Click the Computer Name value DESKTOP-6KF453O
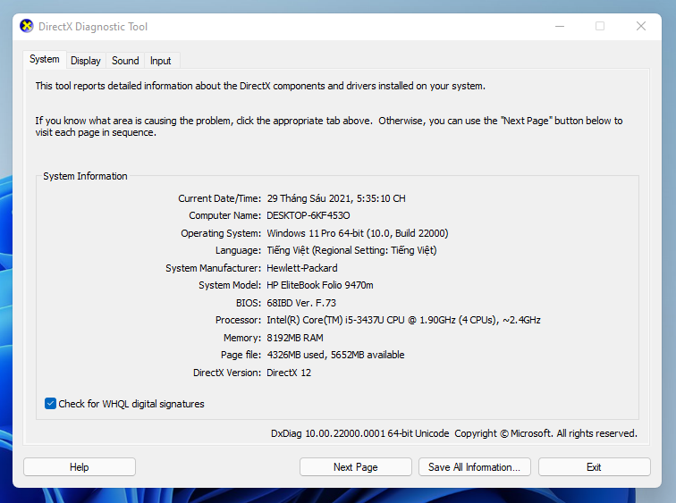Image resolution: width=676 pixels, height=503 pixels. click(308, 215)
